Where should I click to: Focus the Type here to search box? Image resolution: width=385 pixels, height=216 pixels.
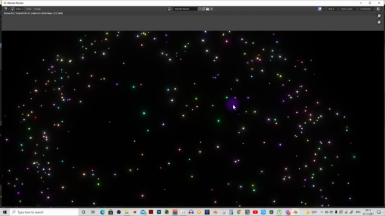coord(44,212)
